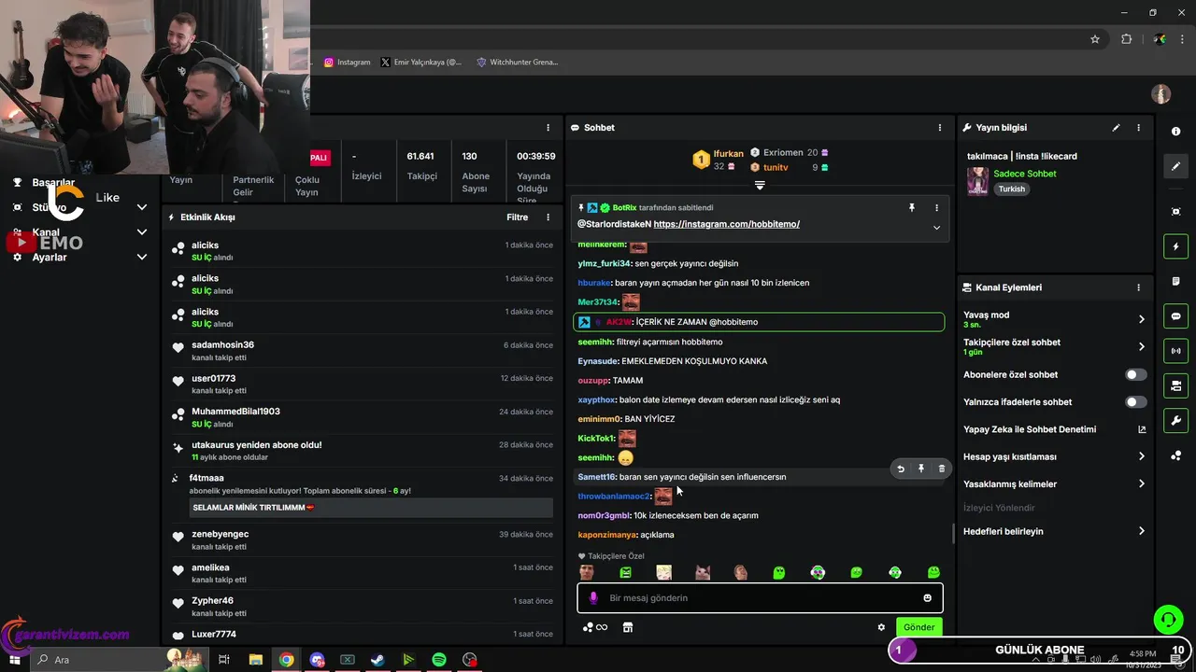Open Sohbet panel three-dot menu

(940, 128)
